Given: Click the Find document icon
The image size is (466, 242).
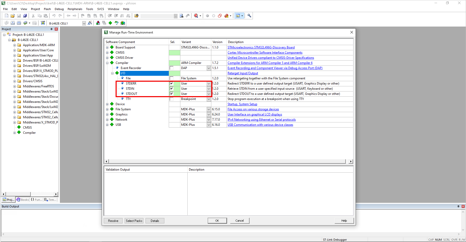Looking at the screenshot, I should pyautogui.click(x=181, y=16).
